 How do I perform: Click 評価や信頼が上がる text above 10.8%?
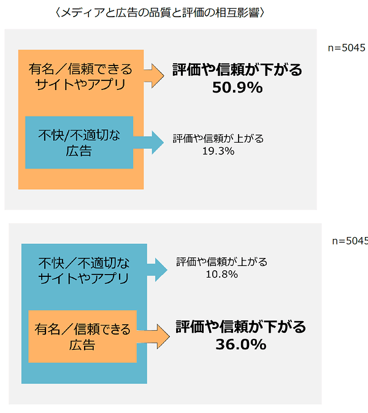pyautogui.click(x=221, y=262)
